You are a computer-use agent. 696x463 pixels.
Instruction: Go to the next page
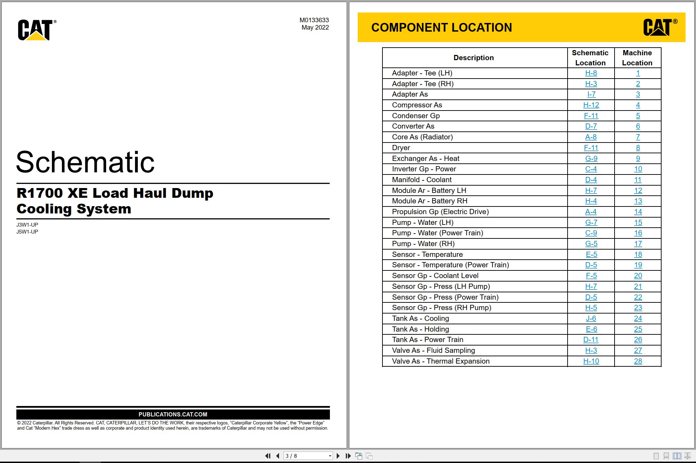(x=338, y=456)
